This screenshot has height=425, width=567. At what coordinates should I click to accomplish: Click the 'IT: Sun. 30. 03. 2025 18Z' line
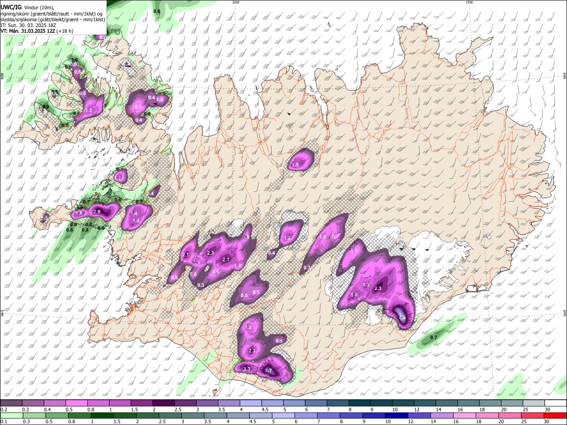click(28, 25)
